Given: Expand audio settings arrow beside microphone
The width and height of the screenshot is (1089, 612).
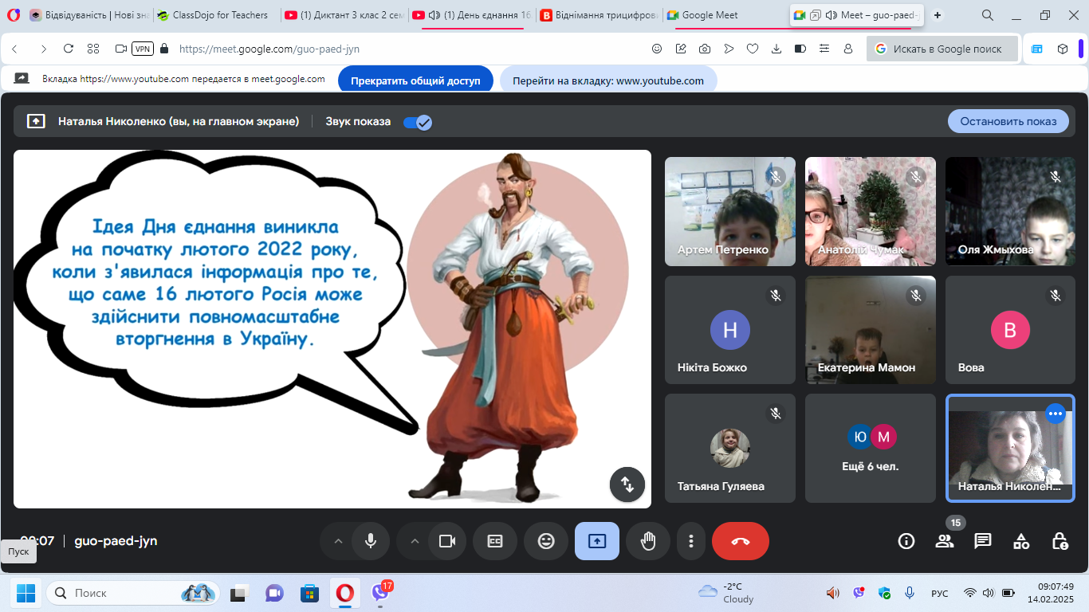Looking at the screenshot, I should (338, 541).
